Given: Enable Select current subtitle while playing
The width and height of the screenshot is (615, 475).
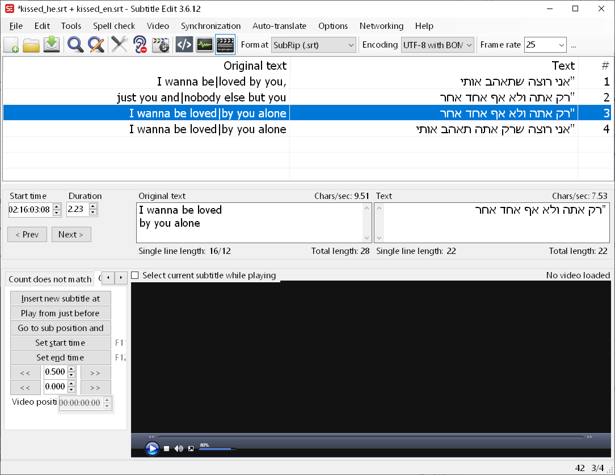Looking at the screenshot, I should (134, 275).
